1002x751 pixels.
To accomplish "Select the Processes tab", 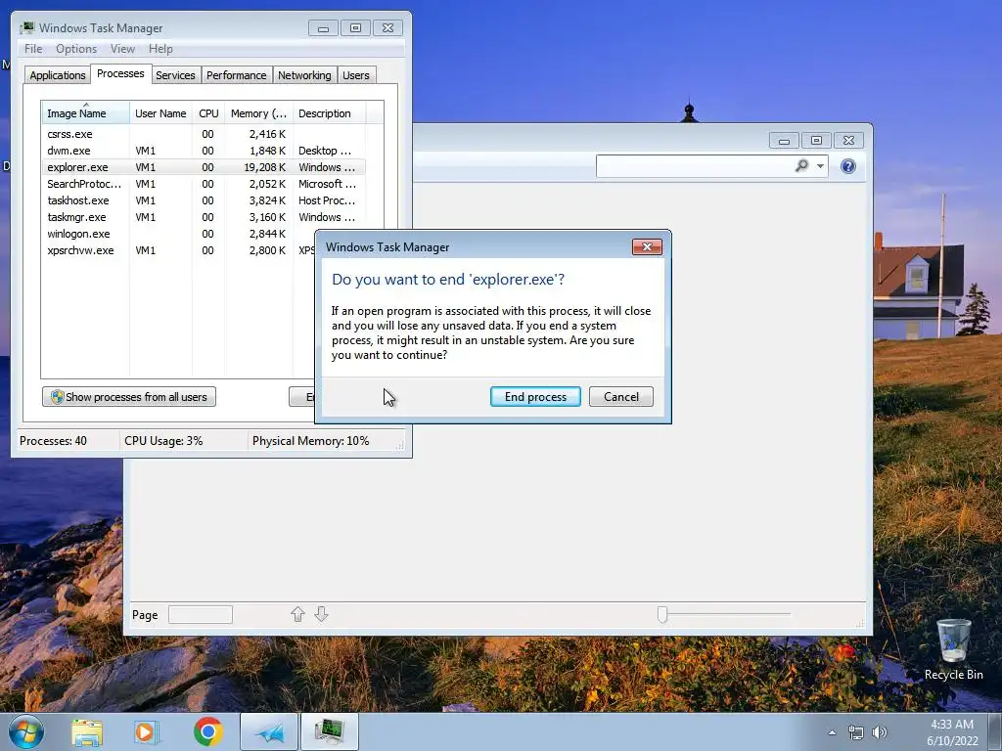I will click(120, 74).
